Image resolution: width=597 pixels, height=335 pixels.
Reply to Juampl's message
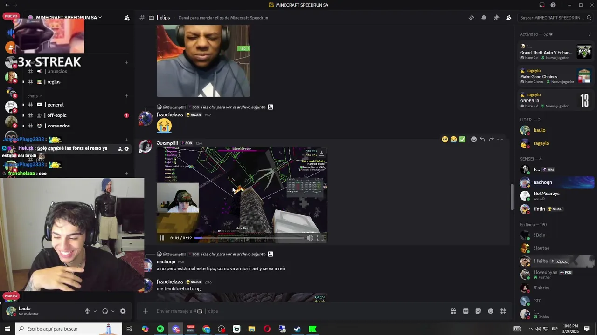[482, 139]
